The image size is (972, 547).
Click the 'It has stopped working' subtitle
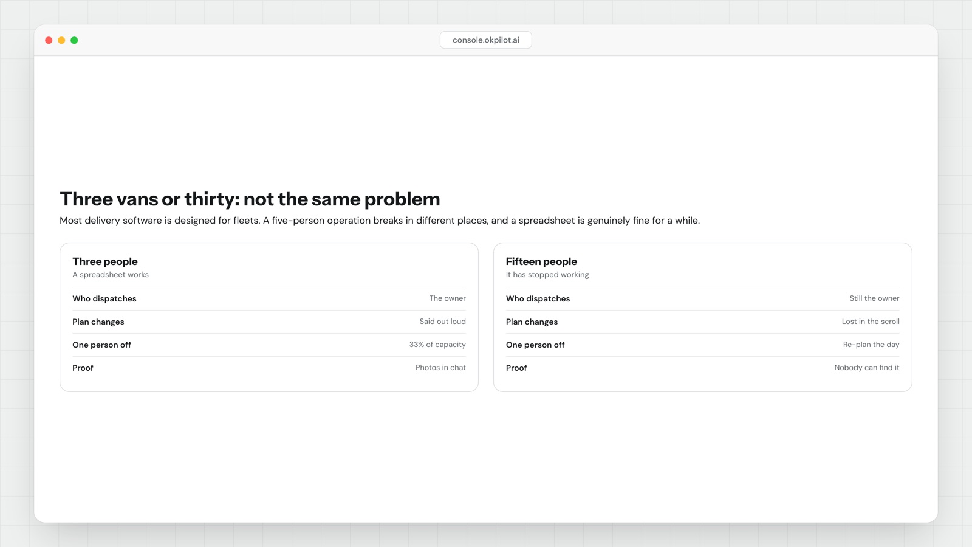tap(547, 275)
